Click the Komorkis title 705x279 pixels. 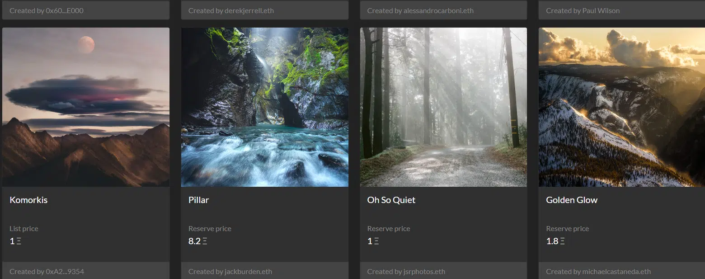click(28, 200)
